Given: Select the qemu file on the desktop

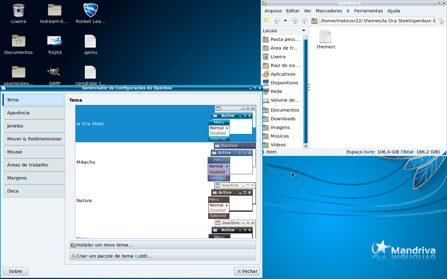Looking at the screenshot, I should (x=91, y=45).
